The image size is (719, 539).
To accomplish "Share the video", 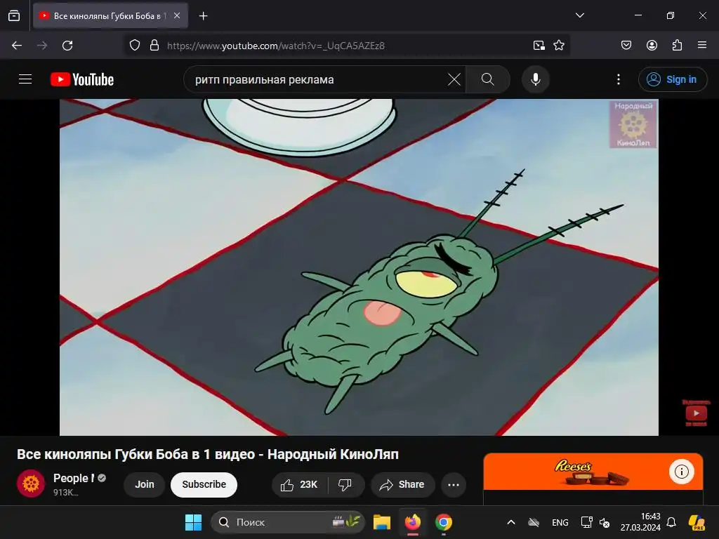I will click(402, 484).
